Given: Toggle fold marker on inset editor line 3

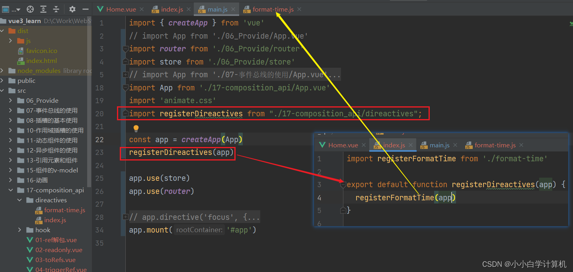Looking at the screenshot, I should [x=343, y=185].
